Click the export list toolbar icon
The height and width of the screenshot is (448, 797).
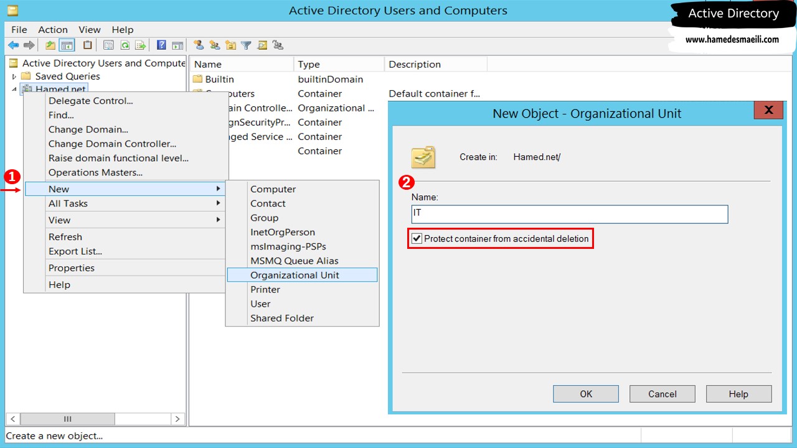pos(141,45)
